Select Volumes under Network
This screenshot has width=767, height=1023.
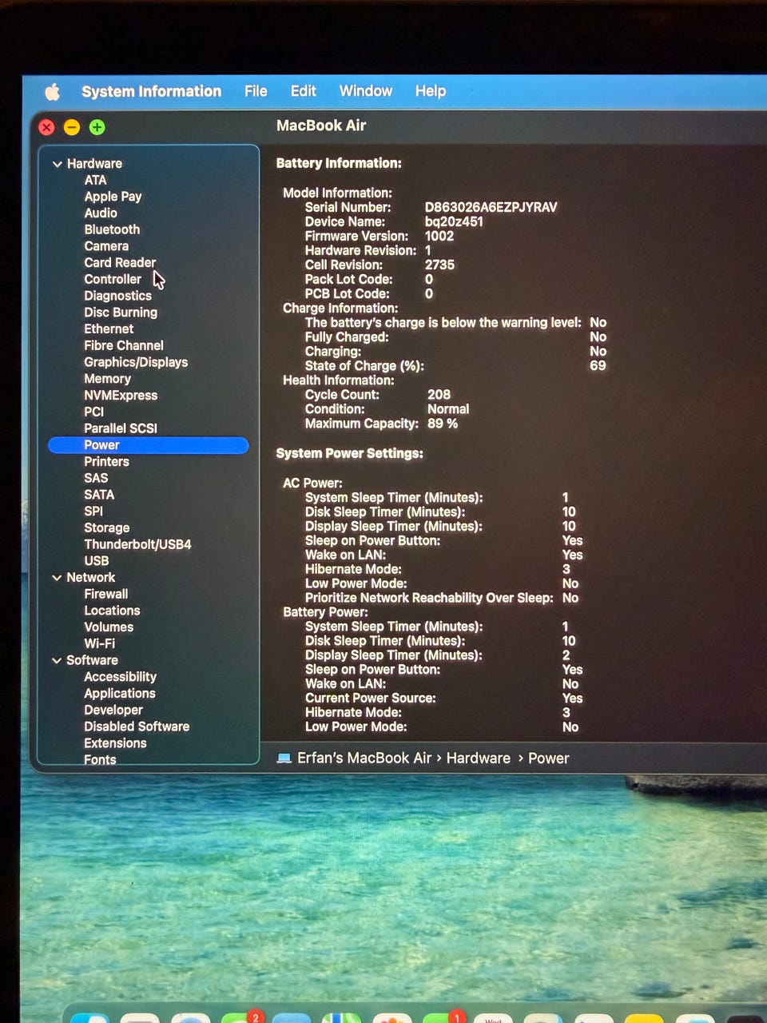click(109, 627)
